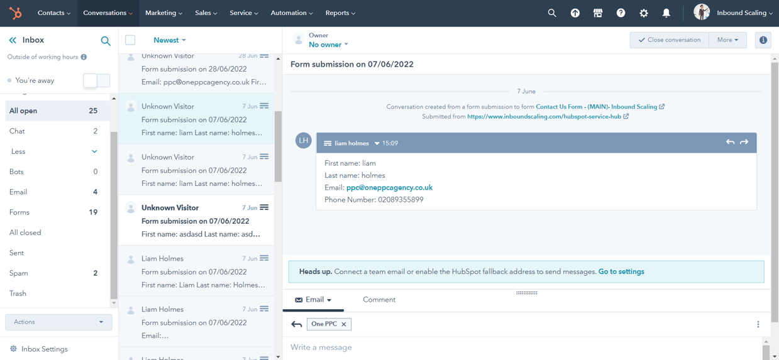Image resolution: width=779 pixels, height=360 pixels.
Task: Open composer three-dot options menu
Action: coord(758,324)
